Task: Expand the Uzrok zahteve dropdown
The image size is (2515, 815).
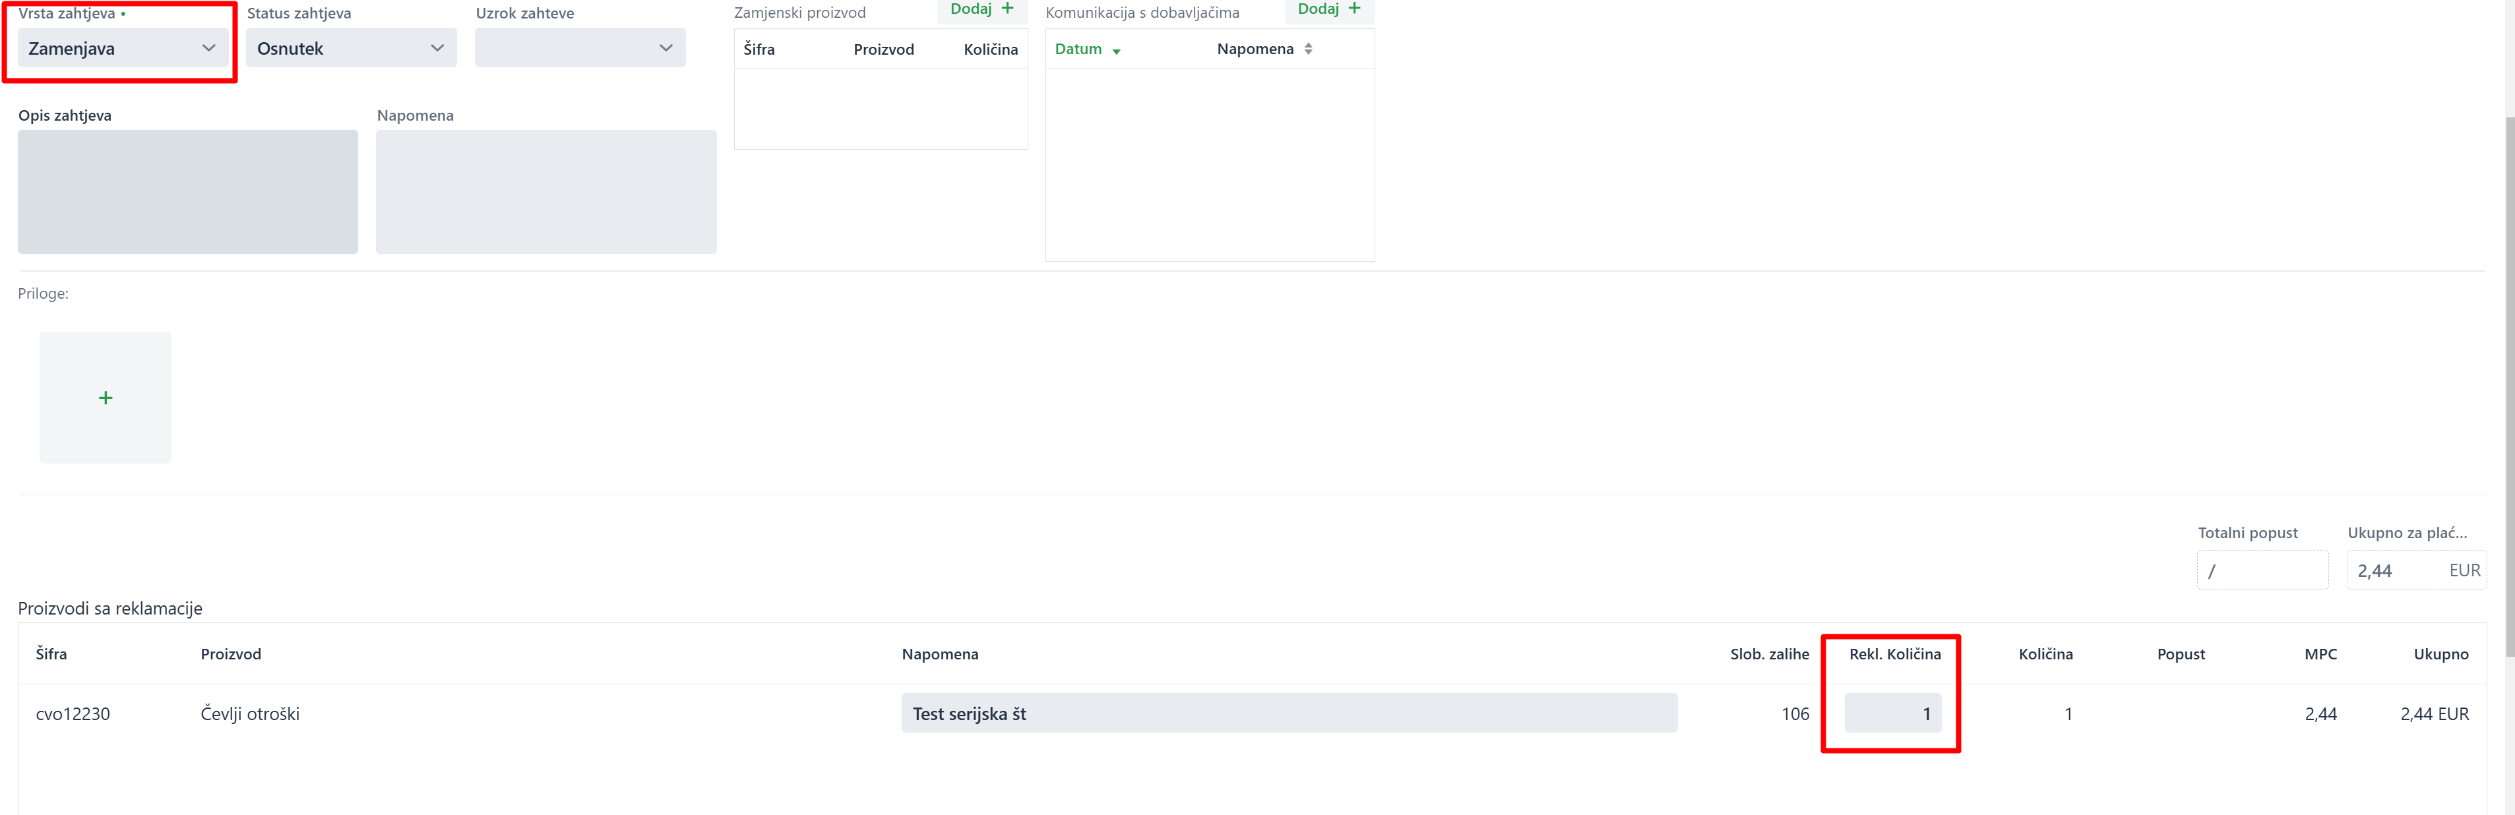Action: tap(580, 48)
